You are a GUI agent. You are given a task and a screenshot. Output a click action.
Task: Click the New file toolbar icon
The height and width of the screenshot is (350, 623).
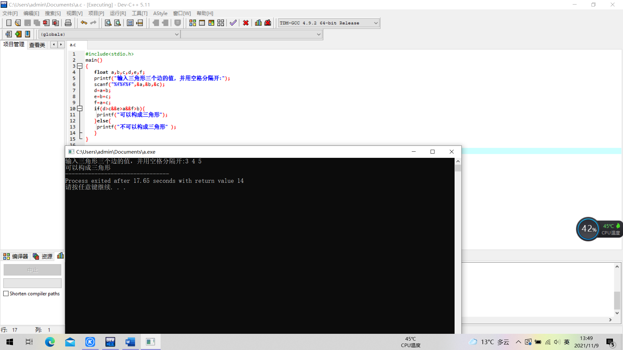pyautogui.click(x=9, y=23)
